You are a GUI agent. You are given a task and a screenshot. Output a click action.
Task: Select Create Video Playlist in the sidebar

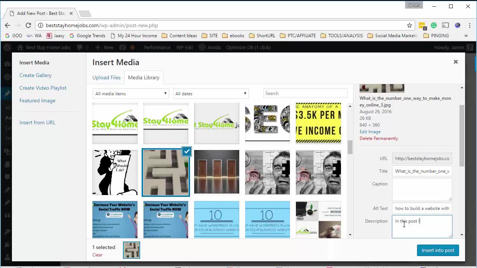coord(43,88)
